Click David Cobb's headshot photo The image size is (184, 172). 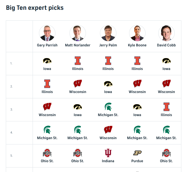coord(167,33)
